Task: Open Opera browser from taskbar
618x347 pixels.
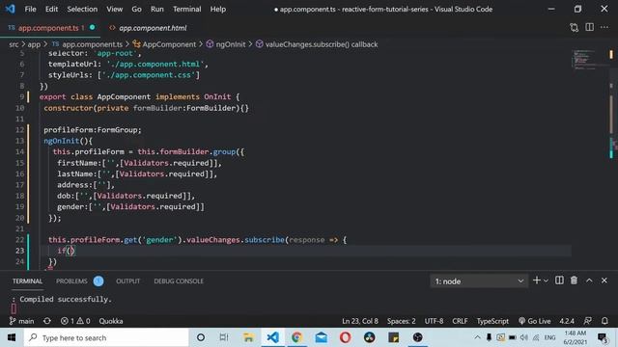Action: pyautogui.click(x=346, y=337)
